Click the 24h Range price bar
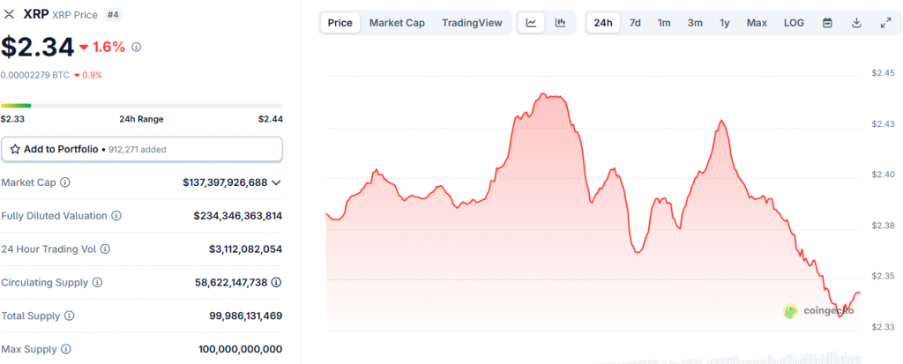This screenshot has width=903, height=364. point(141,106)
